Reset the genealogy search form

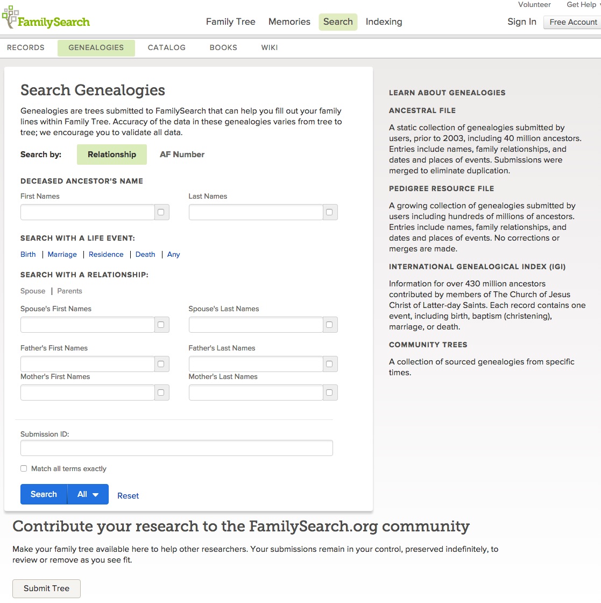click(x=128, y=495)
